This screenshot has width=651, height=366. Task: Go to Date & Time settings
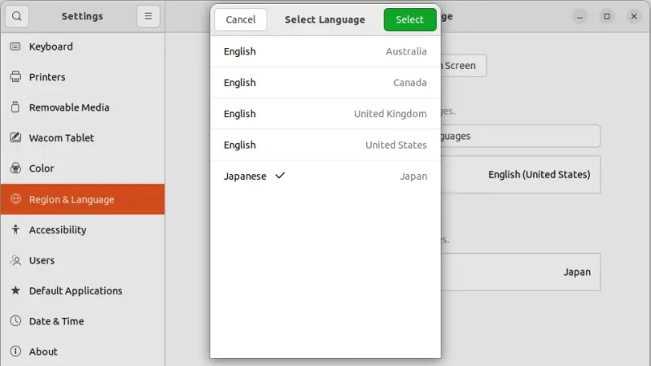[x=56, y=321]
